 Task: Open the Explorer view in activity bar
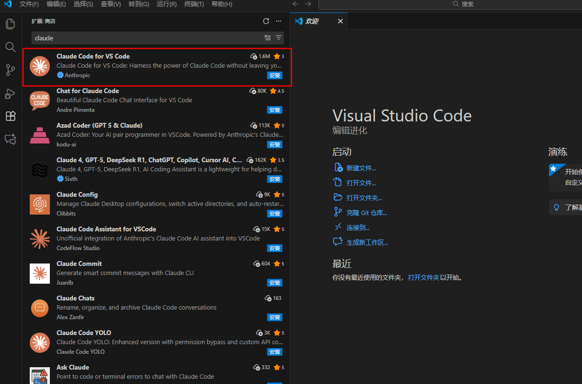click(11, 24)
